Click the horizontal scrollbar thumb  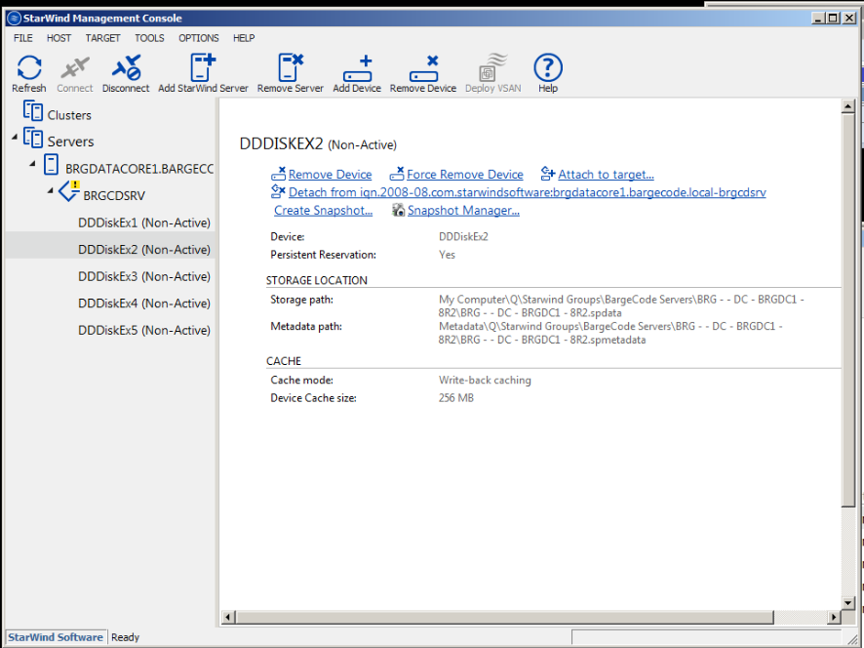coord(505,617)
